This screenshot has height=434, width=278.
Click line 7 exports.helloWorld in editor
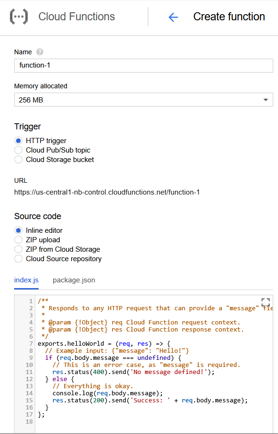[x=104, y=343]
